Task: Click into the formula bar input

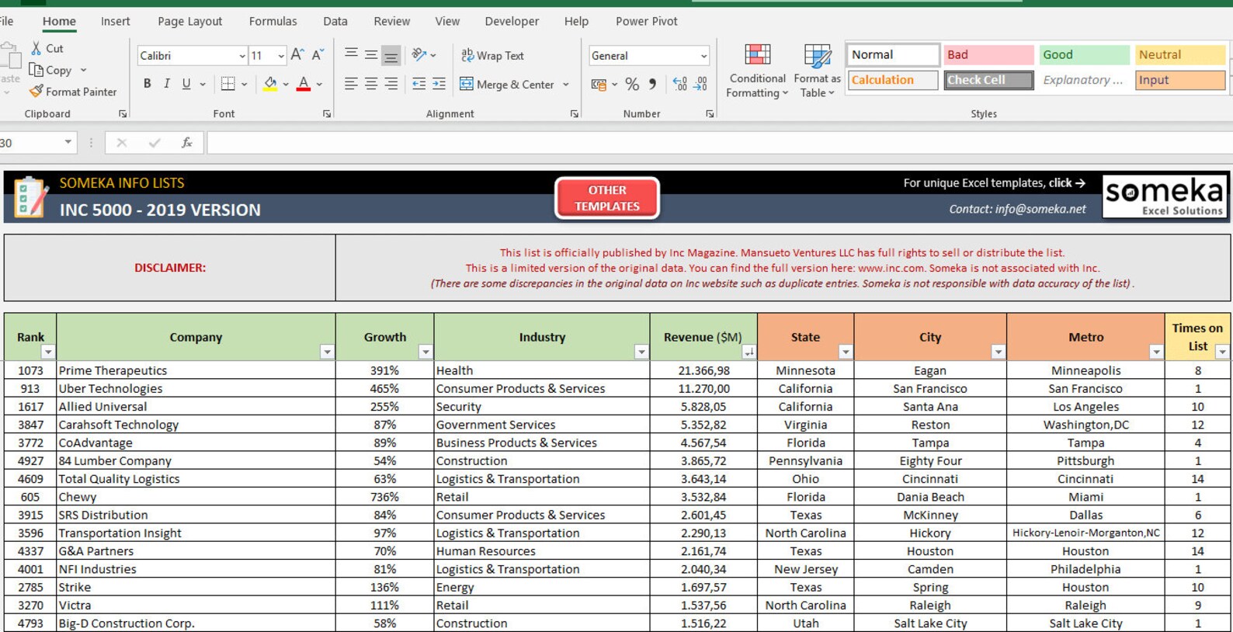Action: point(719,143)
